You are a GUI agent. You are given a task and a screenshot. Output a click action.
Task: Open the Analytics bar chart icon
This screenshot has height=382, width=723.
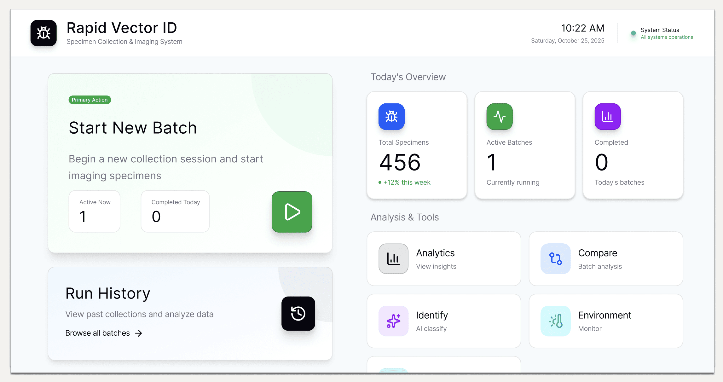[x=393, y=258]
